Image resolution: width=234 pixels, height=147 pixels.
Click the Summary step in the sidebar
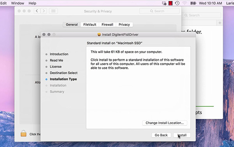[57, 92]
